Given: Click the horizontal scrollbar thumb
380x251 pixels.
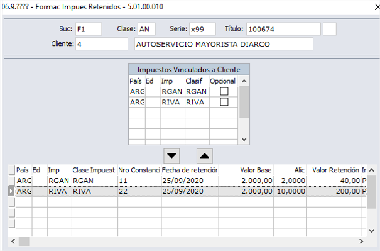Looking at the screenshot, I should [24, 242].
